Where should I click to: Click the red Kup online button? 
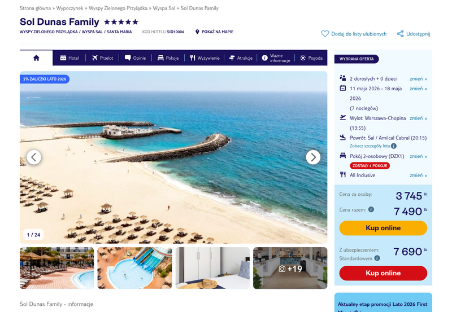click(383, 273)
